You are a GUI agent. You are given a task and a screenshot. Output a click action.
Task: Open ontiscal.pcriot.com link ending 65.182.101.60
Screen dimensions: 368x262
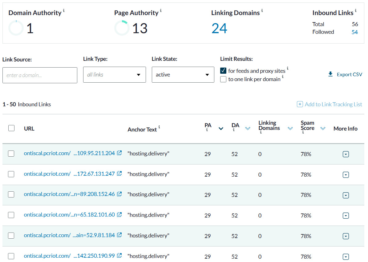pyautogui.click(x=69, y=215)
